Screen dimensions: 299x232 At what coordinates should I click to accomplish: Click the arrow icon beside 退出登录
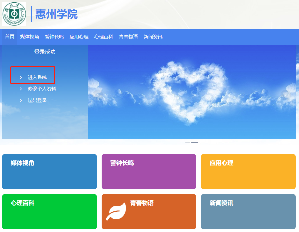pyautogui.click(x=21, y=100)
